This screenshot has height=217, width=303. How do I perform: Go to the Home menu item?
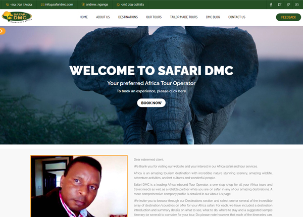tap(84, 17)
